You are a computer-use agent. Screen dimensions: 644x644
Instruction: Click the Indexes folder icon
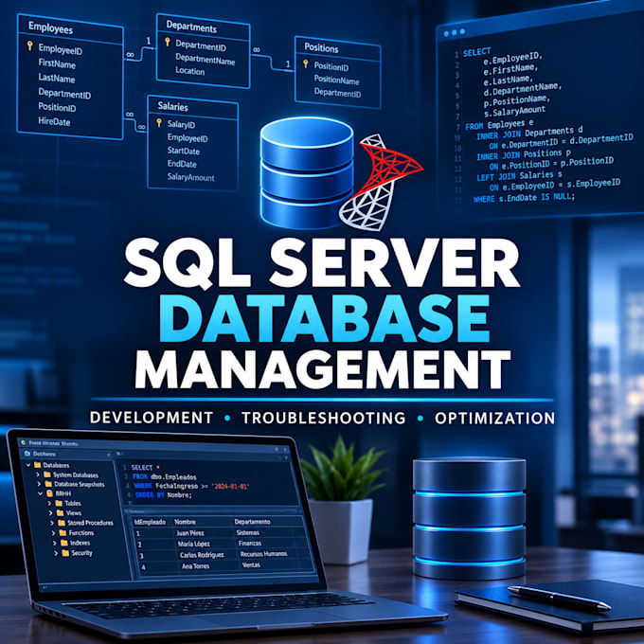[64, 543]
